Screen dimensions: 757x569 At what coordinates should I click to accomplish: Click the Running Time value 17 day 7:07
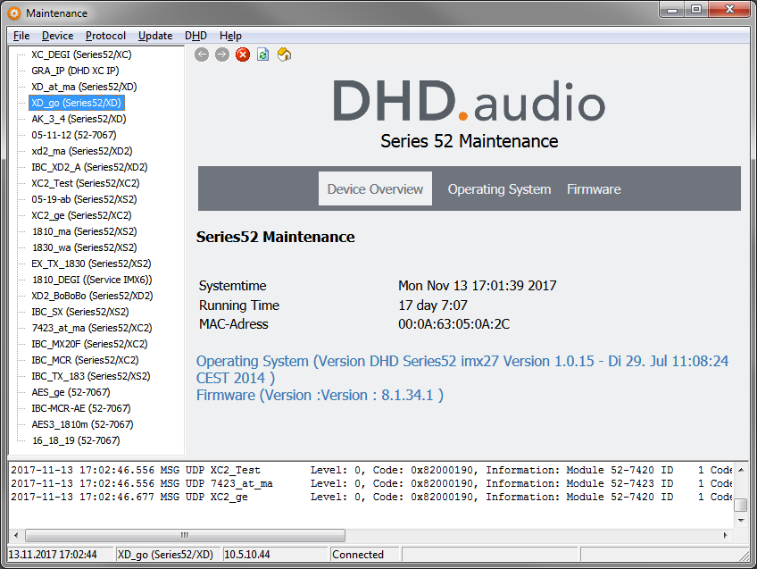pos(433,305)
